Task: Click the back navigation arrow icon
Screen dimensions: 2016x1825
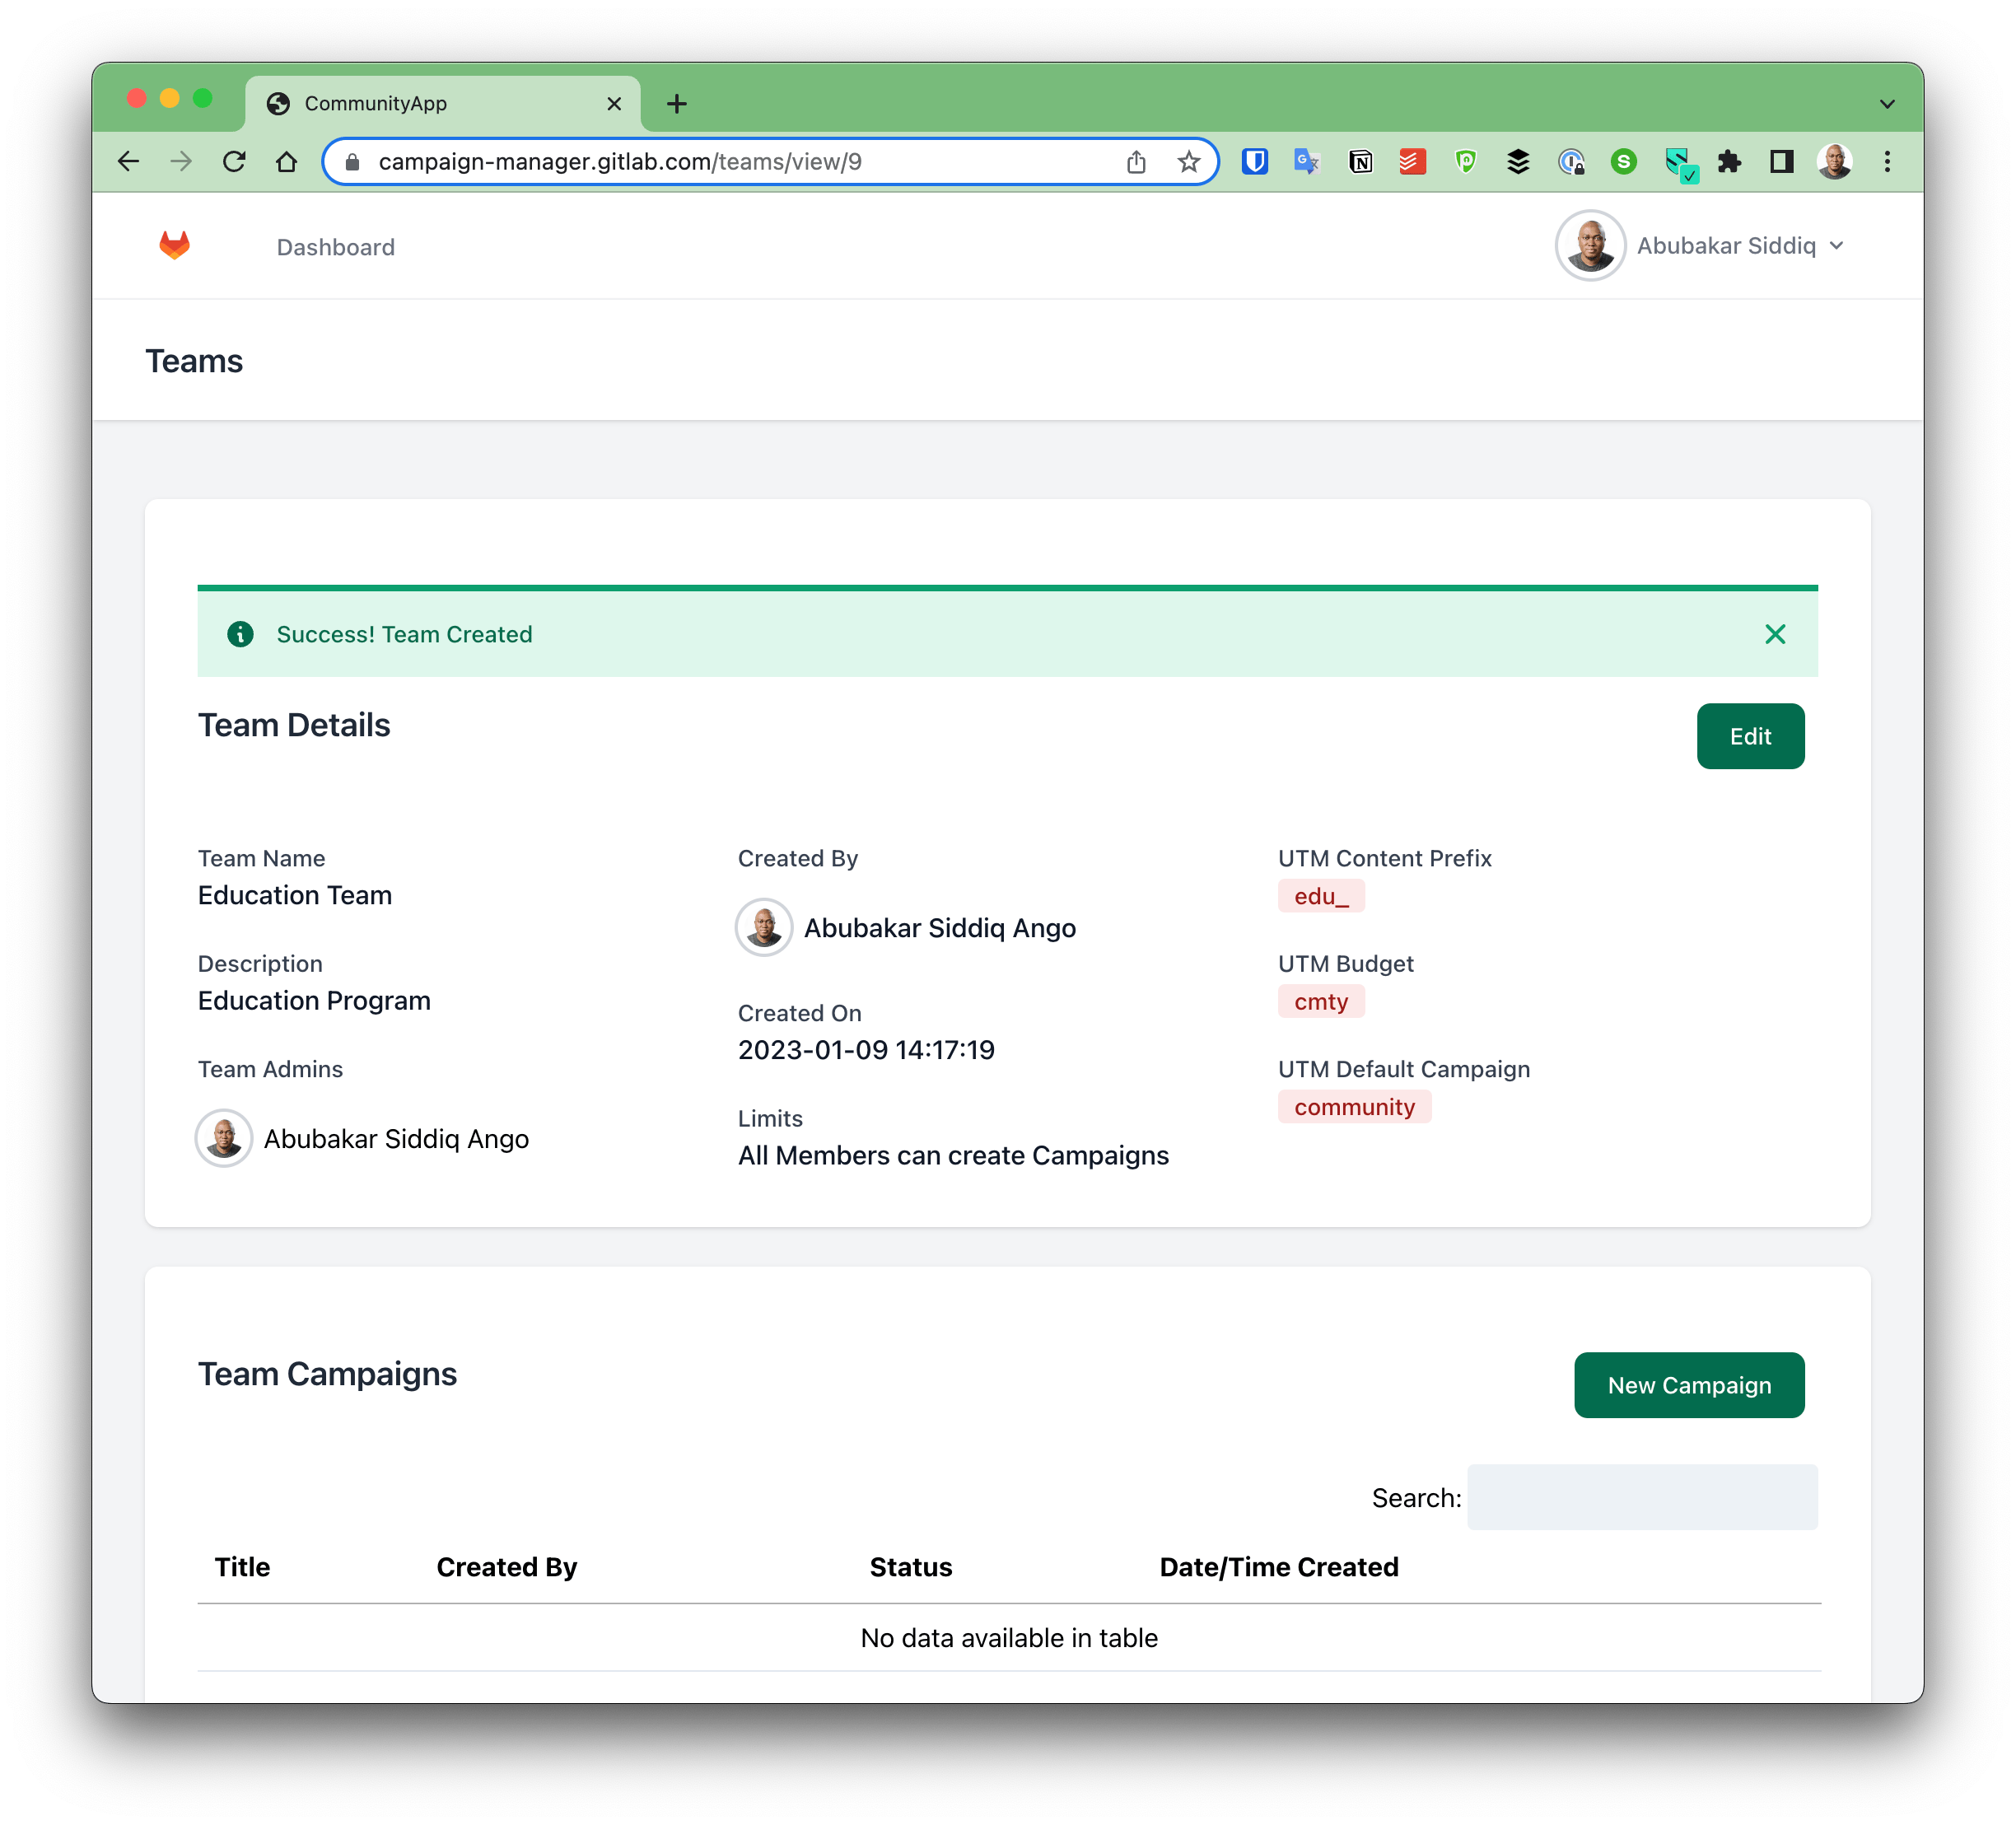Action: [x=132, y=161]
